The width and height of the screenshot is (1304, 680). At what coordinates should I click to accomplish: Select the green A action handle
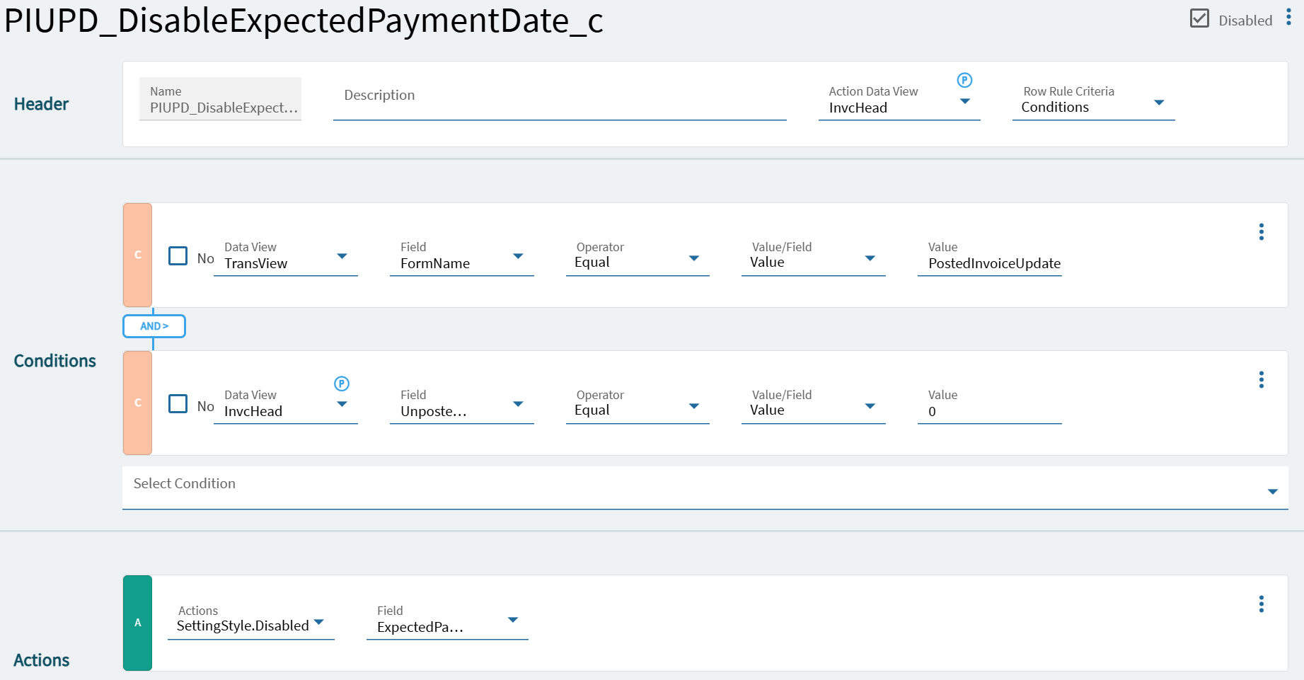coord(138,623)
